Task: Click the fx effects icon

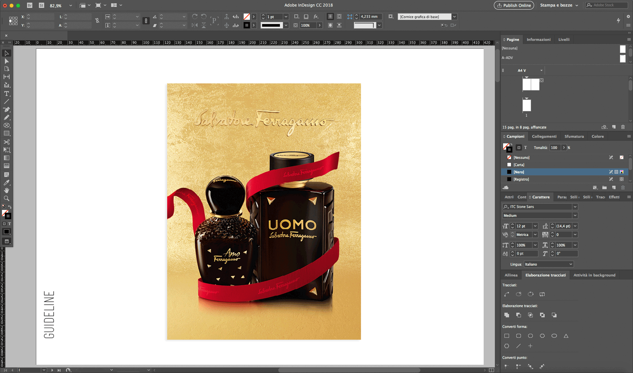Action: (316, 16)
